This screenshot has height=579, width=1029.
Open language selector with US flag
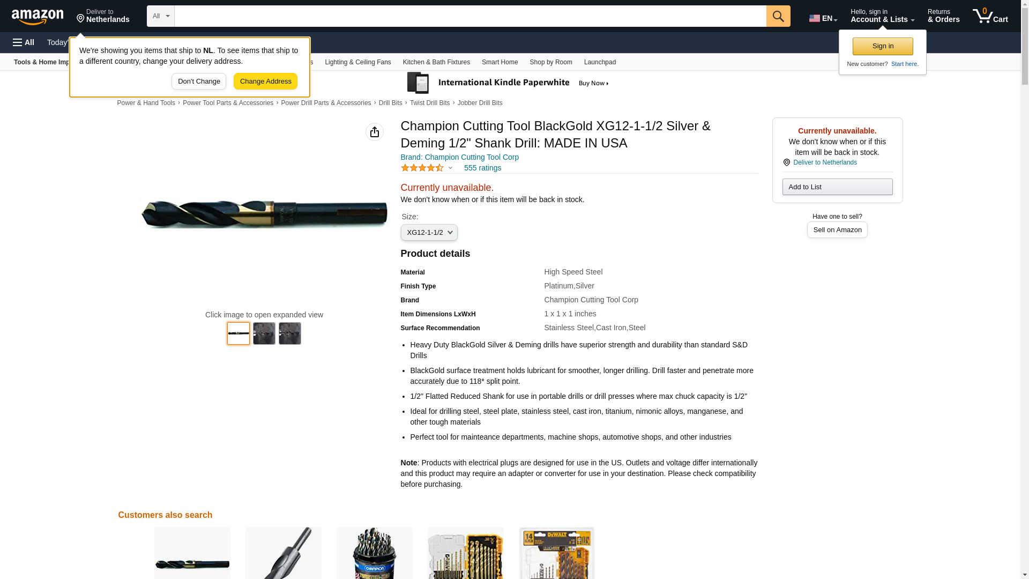pos(823,18)
